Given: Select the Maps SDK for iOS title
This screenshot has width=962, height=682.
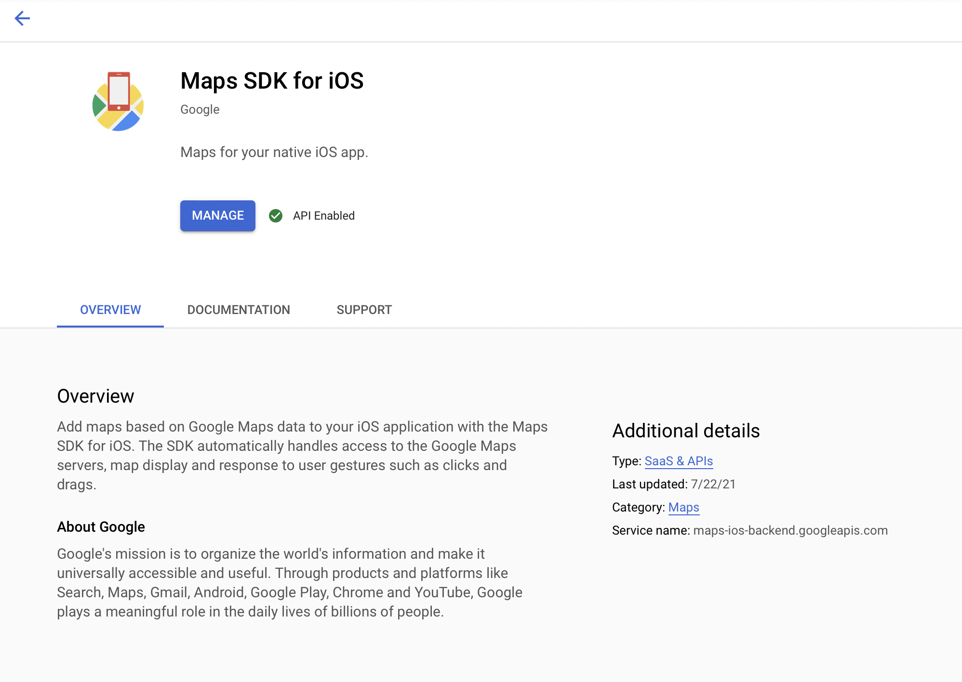Looking at the screenshot, I should pos(272,80).
